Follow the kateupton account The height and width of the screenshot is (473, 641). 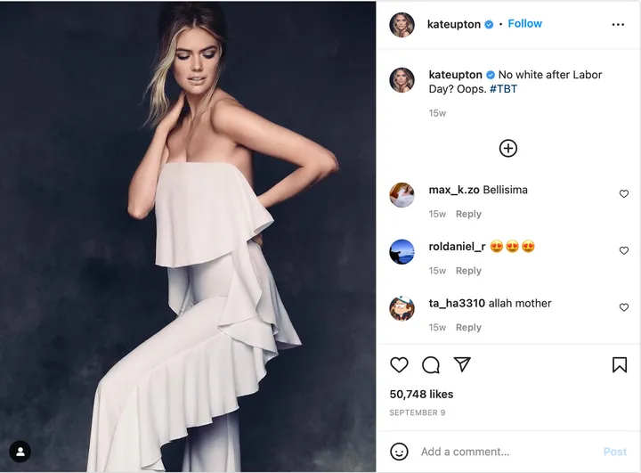[x=524, y=24]
